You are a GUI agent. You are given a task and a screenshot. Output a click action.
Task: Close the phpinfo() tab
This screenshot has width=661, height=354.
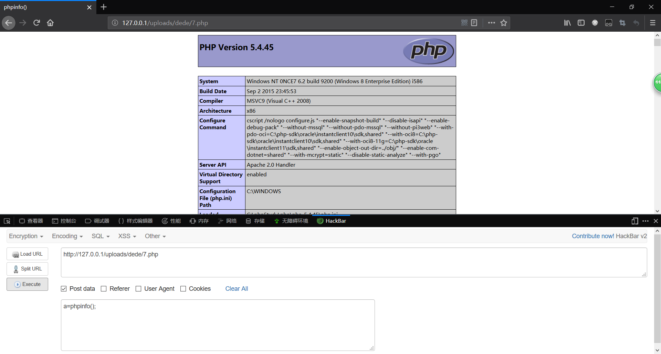pos(89,7)
